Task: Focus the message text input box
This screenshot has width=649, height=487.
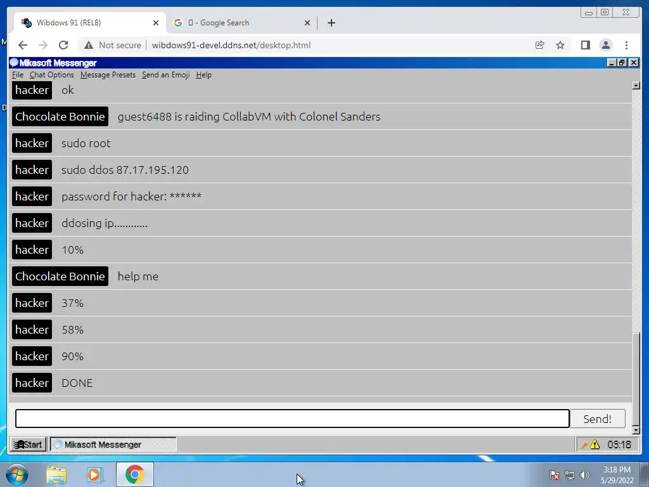Action: (292, 419)
